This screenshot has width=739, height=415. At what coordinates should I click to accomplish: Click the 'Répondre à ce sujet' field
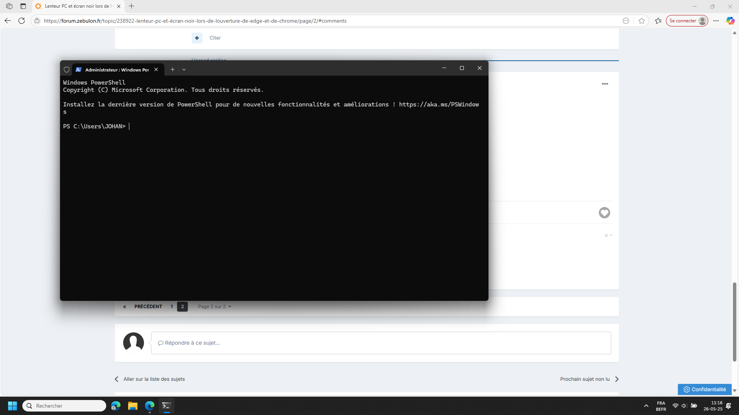[381, 343]
